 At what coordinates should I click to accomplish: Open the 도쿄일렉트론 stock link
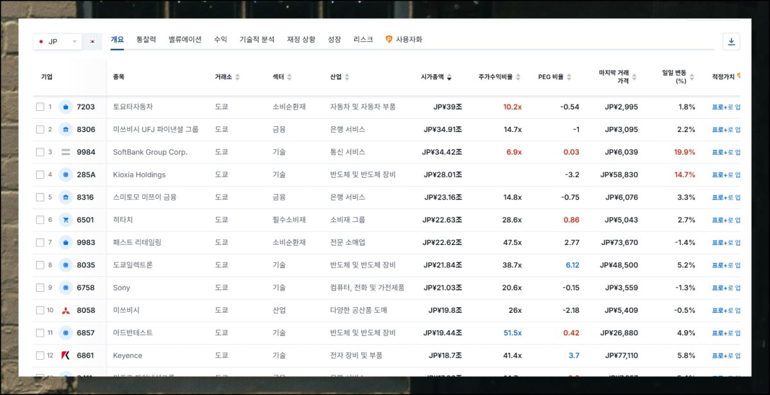[x=133, y=265]
